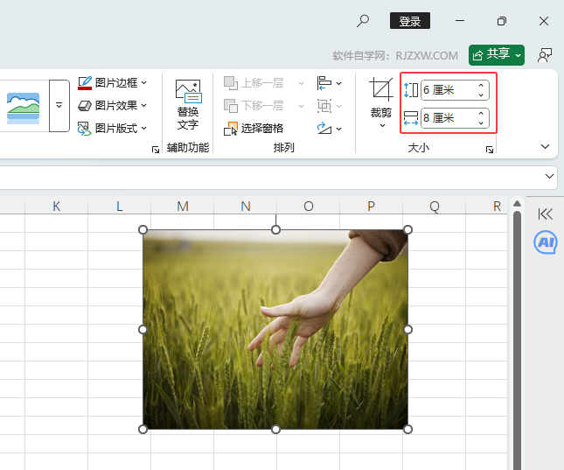Viewport: 564px width, 470px height.
Task: Open the Crop (裁剪) tool
Action: [x=381, y=102]
